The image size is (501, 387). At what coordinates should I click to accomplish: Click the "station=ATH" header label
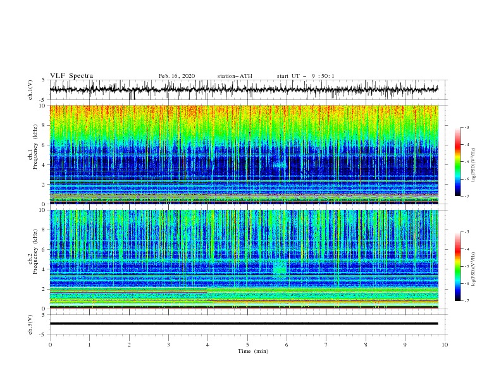click(235, 76)
